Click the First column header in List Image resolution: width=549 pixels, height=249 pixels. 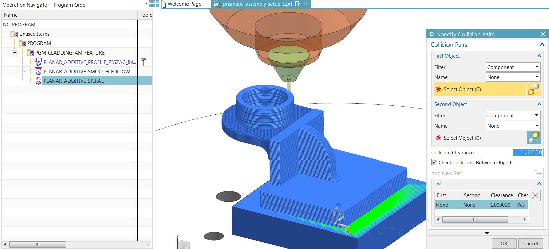tap(448, 195)
